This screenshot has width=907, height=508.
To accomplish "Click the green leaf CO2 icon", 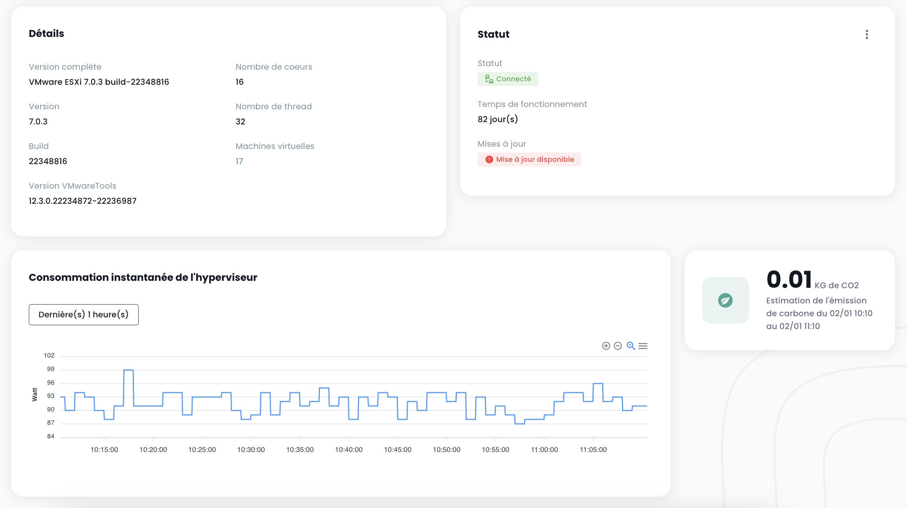I will (725, 300).
